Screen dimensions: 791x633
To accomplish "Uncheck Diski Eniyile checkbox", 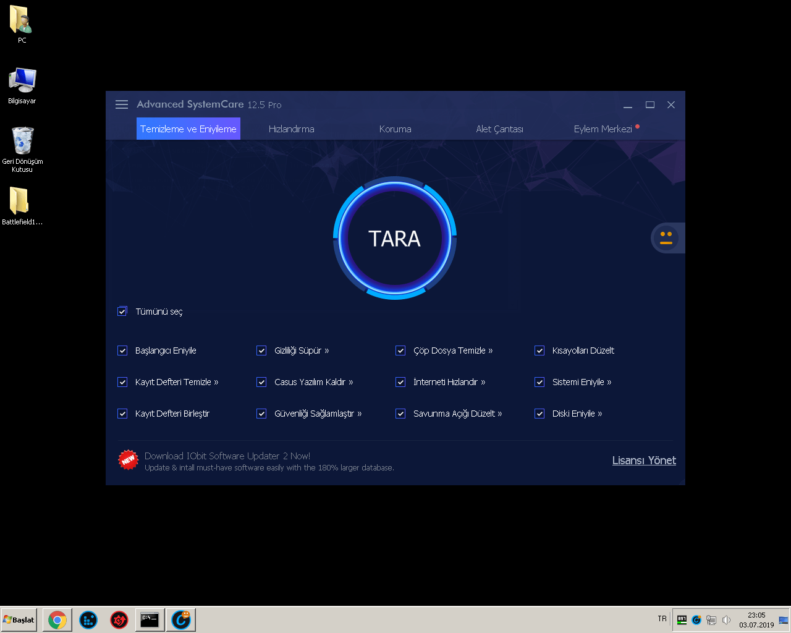I will coord(539,414).
